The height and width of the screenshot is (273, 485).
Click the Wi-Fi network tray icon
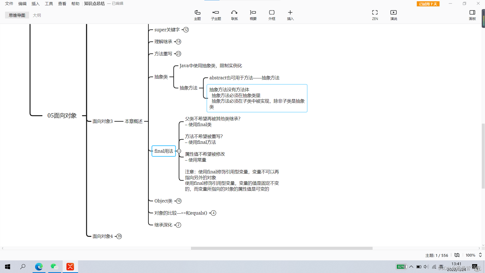click(434, 267)
